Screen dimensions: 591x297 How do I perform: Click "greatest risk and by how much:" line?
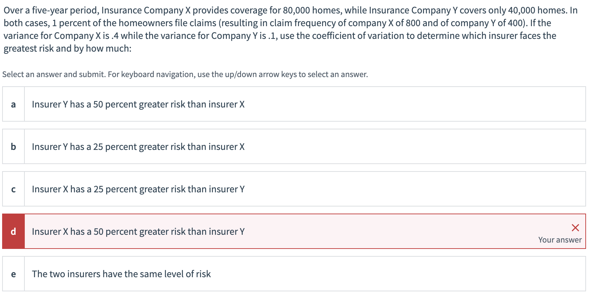coord(67,48)
